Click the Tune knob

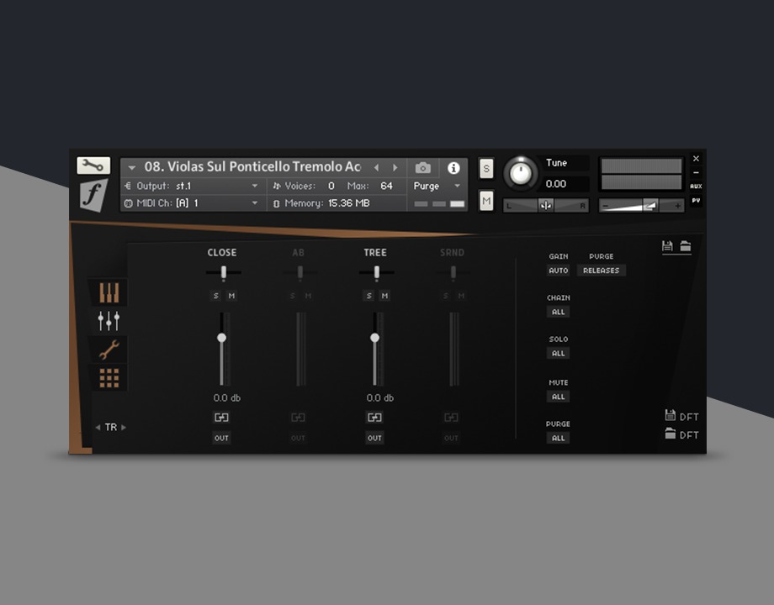coord(521,173)
